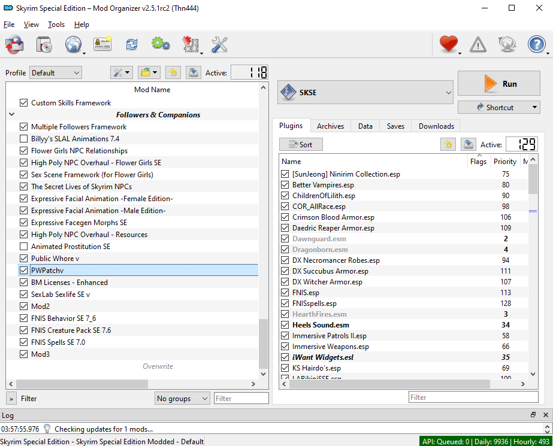Click the warning triangle notifications icon

coord(478,44)
